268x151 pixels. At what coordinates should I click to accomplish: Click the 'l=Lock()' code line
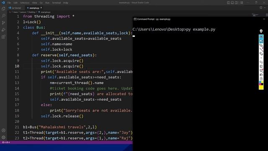[x=32, y=22]
